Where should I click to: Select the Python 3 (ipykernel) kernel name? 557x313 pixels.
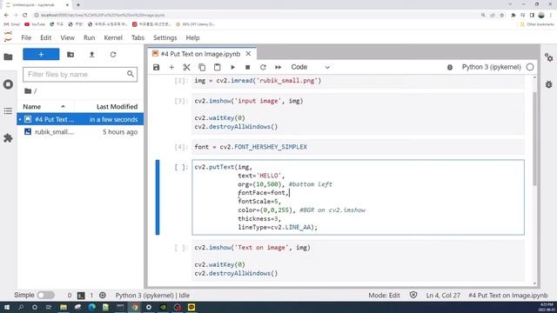pos(491,67)
